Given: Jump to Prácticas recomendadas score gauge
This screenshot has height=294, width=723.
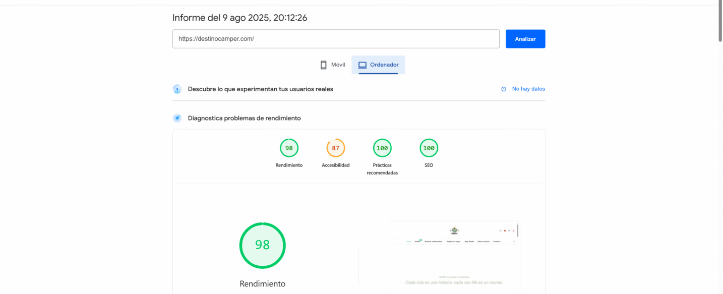Looking at the screenshot, I should [x=382, y=148].
